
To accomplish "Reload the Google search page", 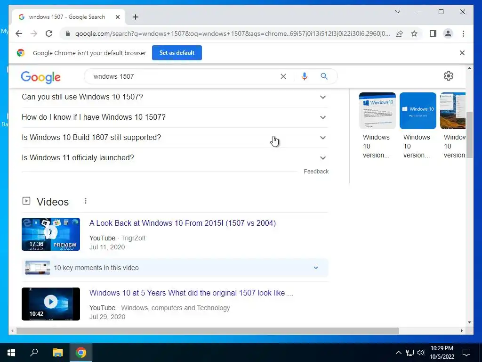I will coord(49,33).
